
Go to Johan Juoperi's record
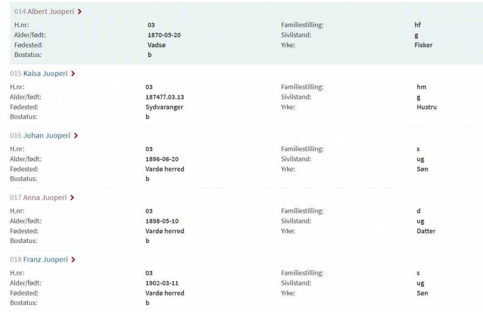[x=47, y=136]
